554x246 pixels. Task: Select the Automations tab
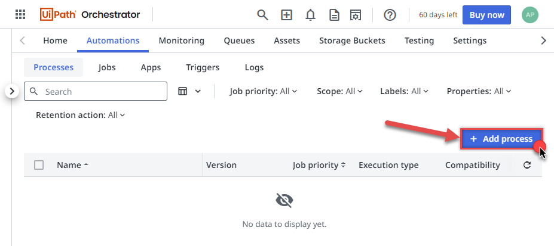click(x=113, y=41)
